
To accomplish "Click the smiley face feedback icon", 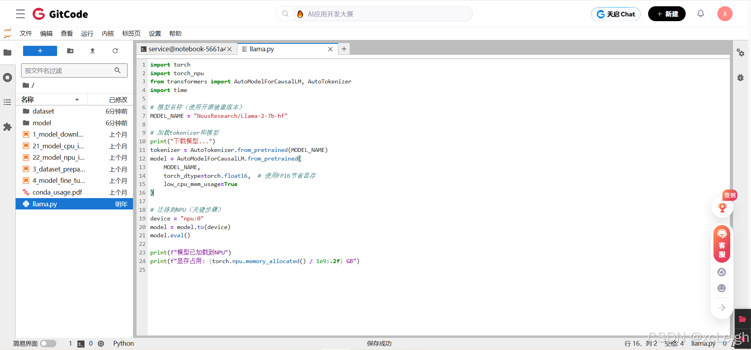I will pos(722,288).
